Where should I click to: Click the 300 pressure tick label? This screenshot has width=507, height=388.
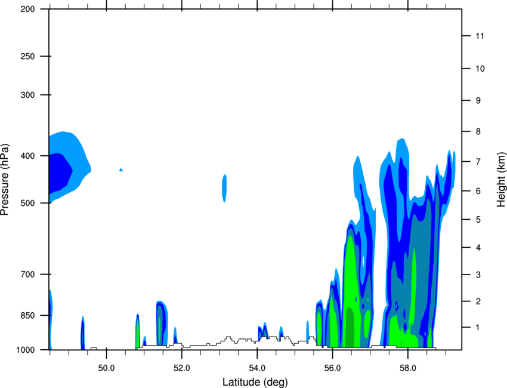pyautogui.click(x=27, y=95)
